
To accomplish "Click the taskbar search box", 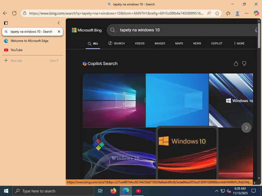I will click(x=53, y=191).
